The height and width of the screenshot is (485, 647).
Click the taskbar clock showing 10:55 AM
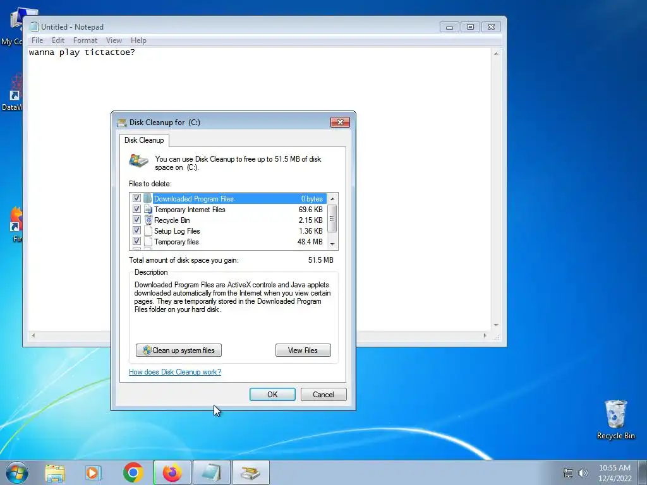[615, 473]
